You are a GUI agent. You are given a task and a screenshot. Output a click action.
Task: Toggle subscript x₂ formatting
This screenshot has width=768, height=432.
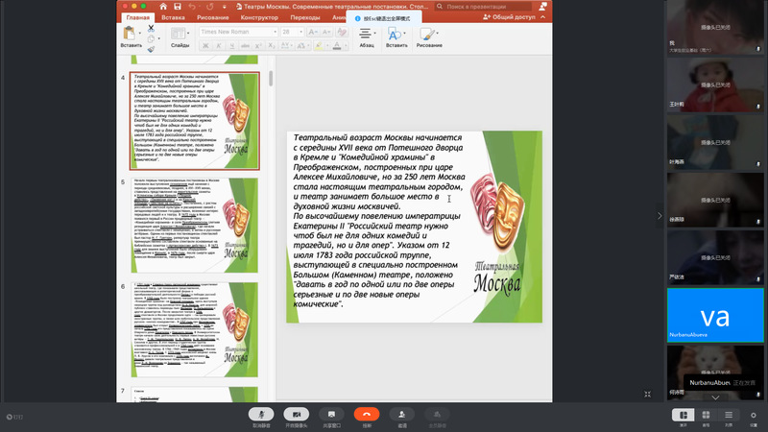(x=272, y=45)
